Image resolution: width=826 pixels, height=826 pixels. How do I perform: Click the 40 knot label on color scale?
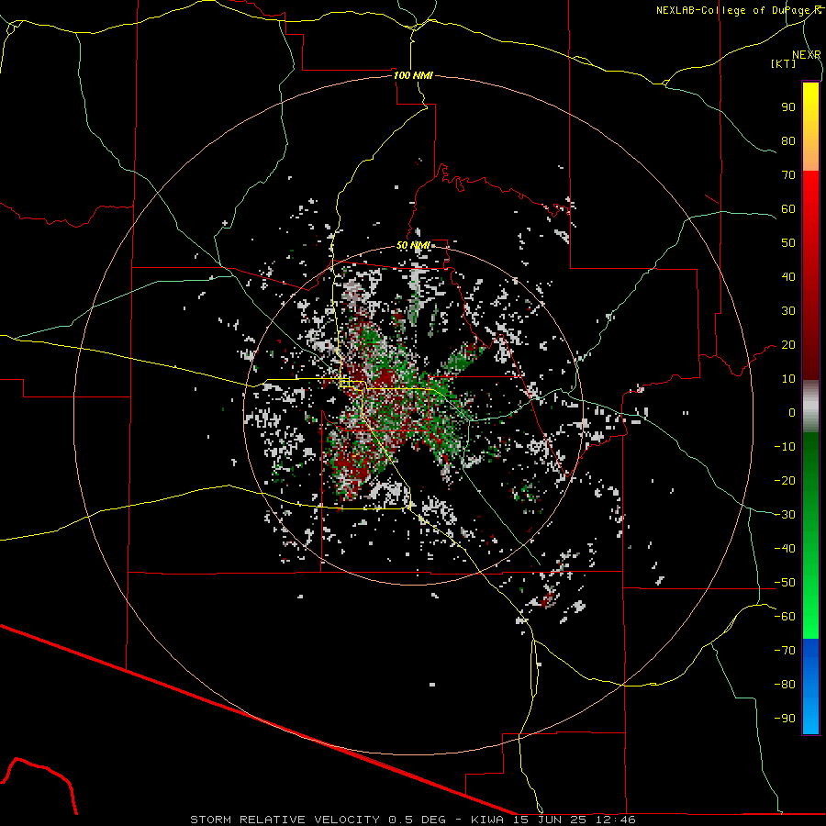tap(788, 277)
